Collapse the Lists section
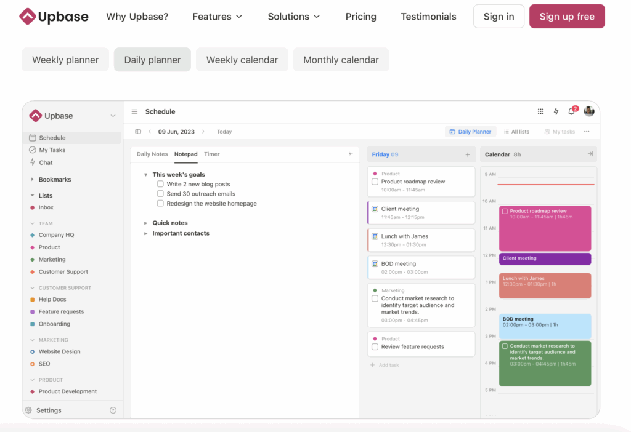 (32, 195)
